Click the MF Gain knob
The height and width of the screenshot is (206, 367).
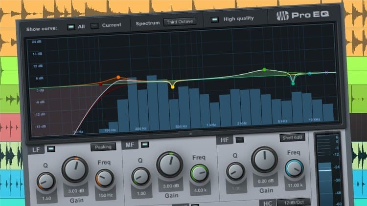[x=170, y=165]
